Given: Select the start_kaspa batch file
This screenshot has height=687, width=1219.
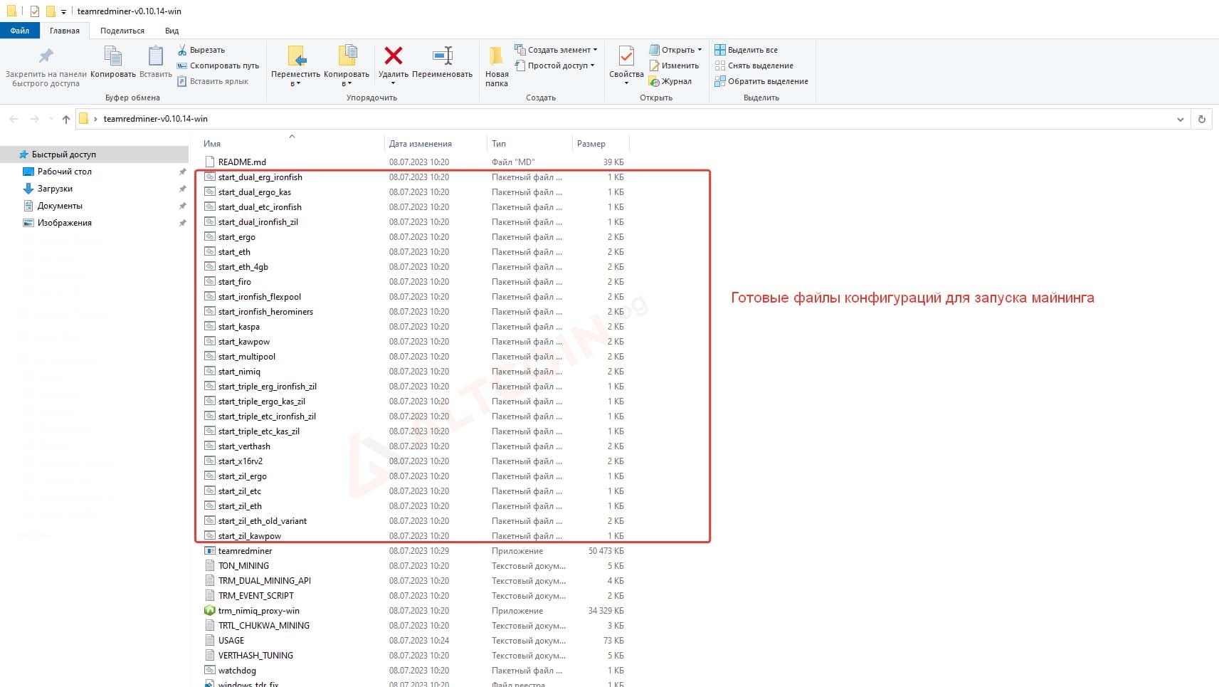Looking at the screenshot, I should coord(238,327).
